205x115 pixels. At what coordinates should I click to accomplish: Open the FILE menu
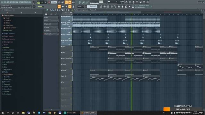pos(2,2)
